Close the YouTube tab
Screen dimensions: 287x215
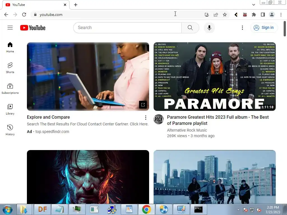(x=65, y=5)
